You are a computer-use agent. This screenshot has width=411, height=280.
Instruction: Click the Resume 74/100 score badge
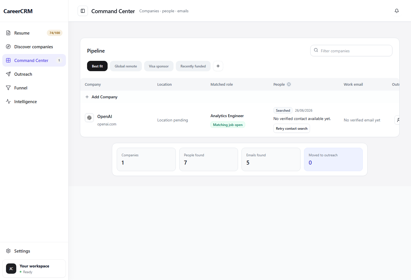(x=55, y=33)
